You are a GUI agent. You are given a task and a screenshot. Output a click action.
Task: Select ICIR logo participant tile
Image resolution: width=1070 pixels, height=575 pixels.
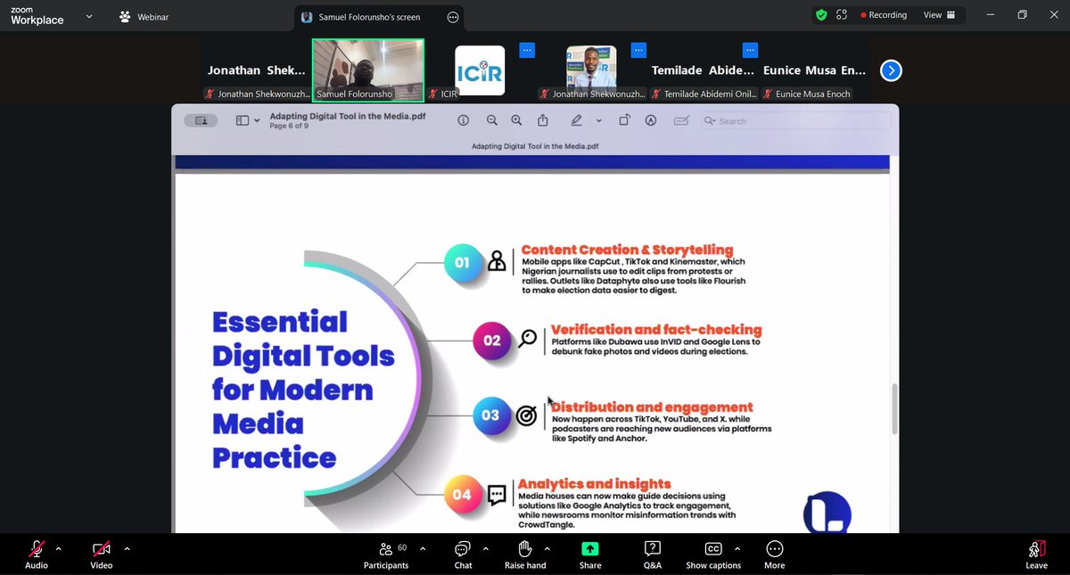(x=480, y=71)
